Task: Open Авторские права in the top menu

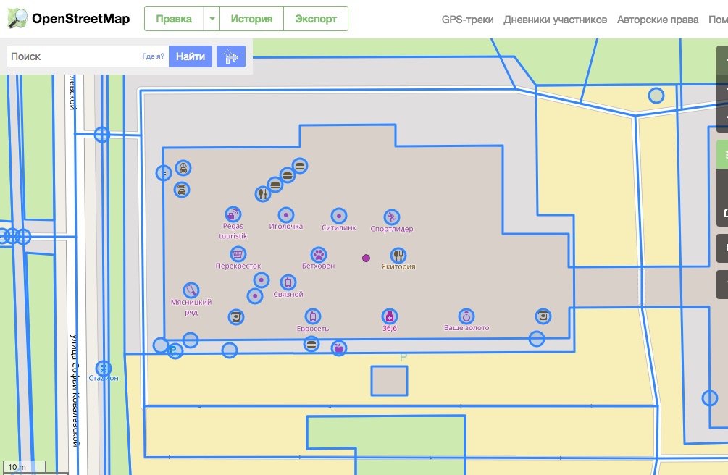Action: 658,20
